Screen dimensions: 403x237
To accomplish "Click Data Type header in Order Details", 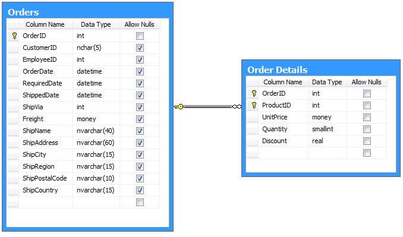I will click(327, 82).
